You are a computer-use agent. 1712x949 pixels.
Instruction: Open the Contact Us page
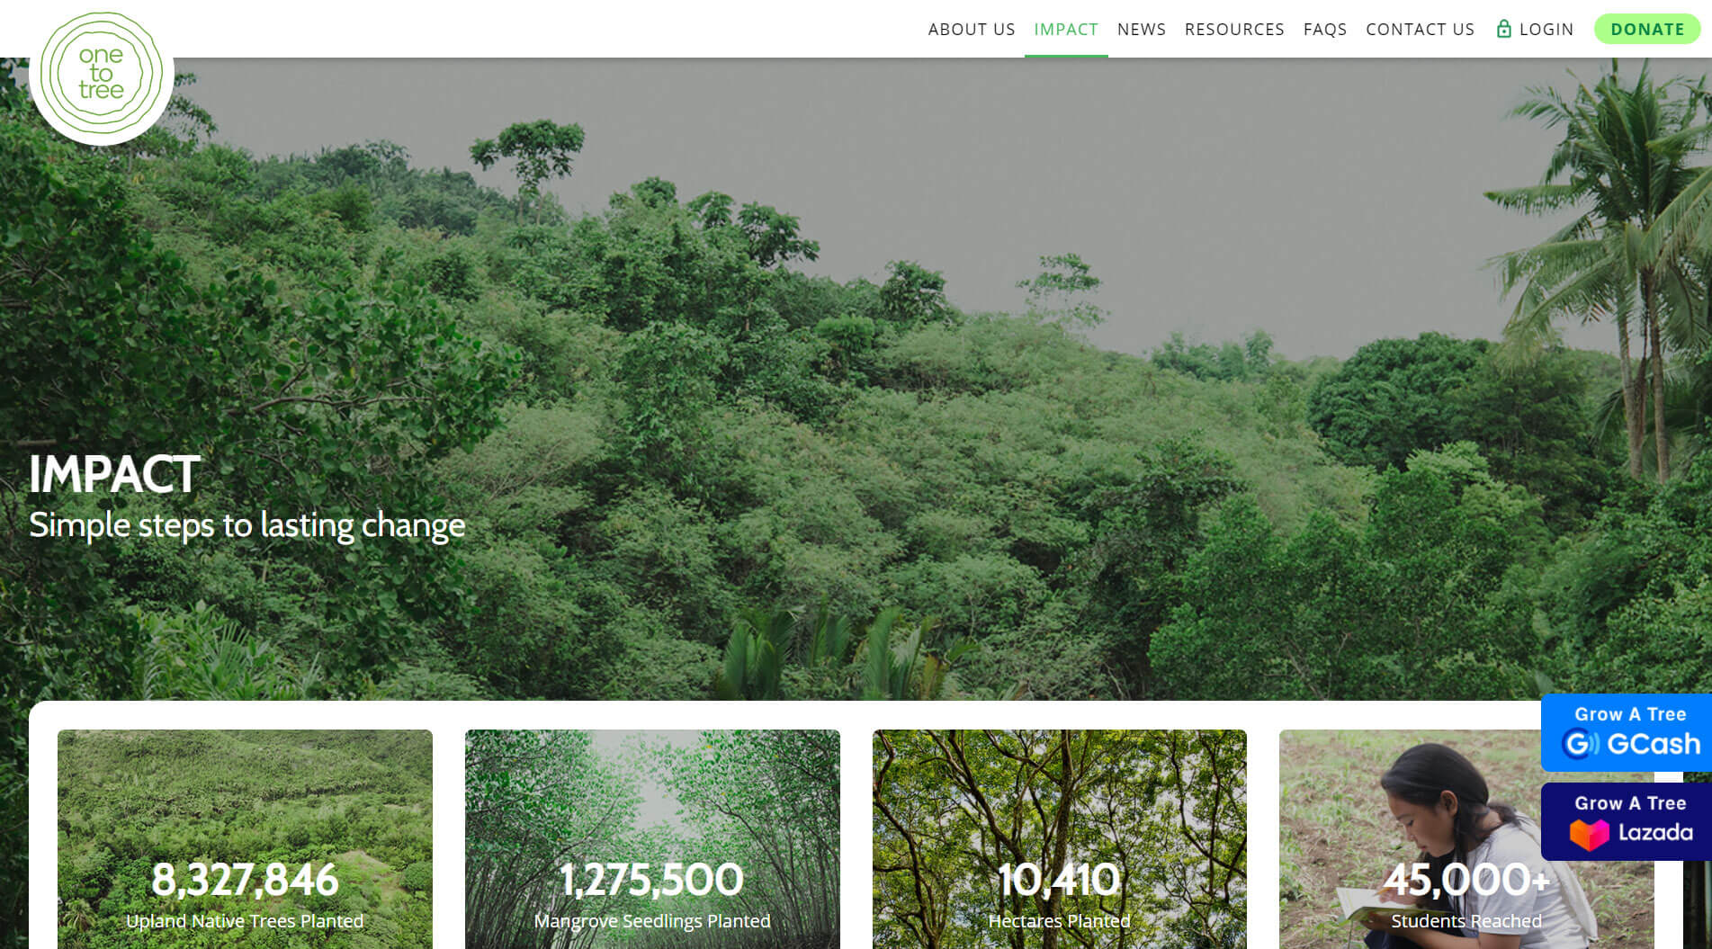click(1420, 29)
